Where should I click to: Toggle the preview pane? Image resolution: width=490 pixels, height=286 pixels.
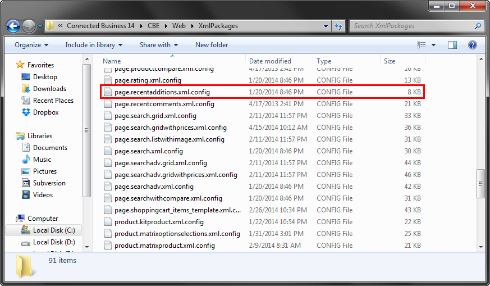click(x=452, y=45)
